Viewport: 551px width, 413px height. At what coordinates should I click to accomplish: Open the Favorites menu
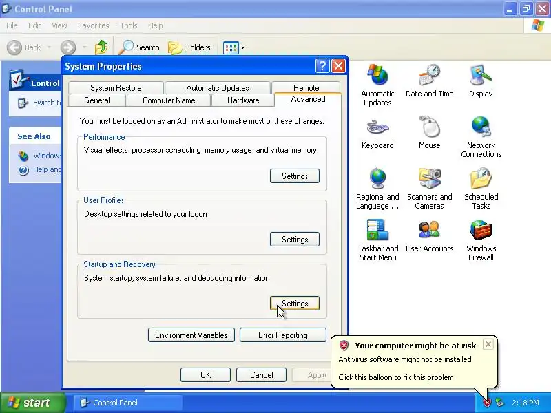click(93, 25)
